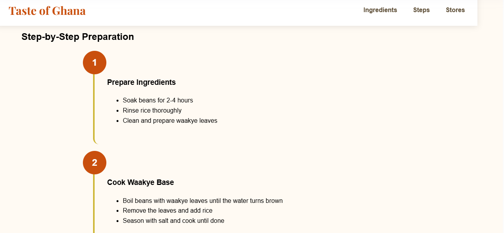Screen dimensions: 504x233
Task: Click the Prepare Ingredients step title
Action: [x=142, y=82]
